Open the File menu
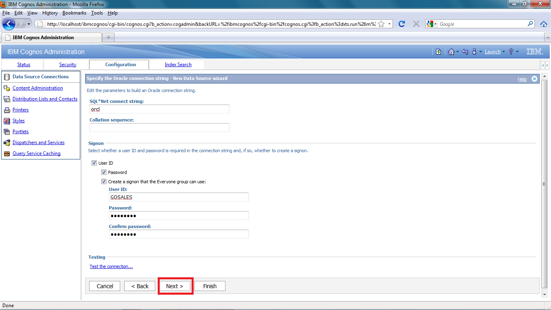Viewport: 551px width, 310px height. click(x=6, y=13)
